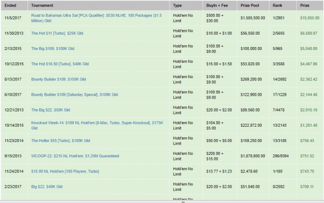Click the $2,015.10 prize value
Viewport: 324px width, 203px height.
[309, 110]
